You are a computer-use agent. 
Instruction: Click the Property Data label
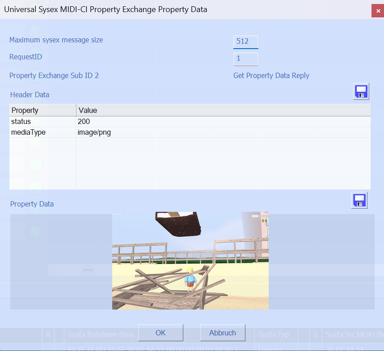pyautogui.click(x=32, y=204)
